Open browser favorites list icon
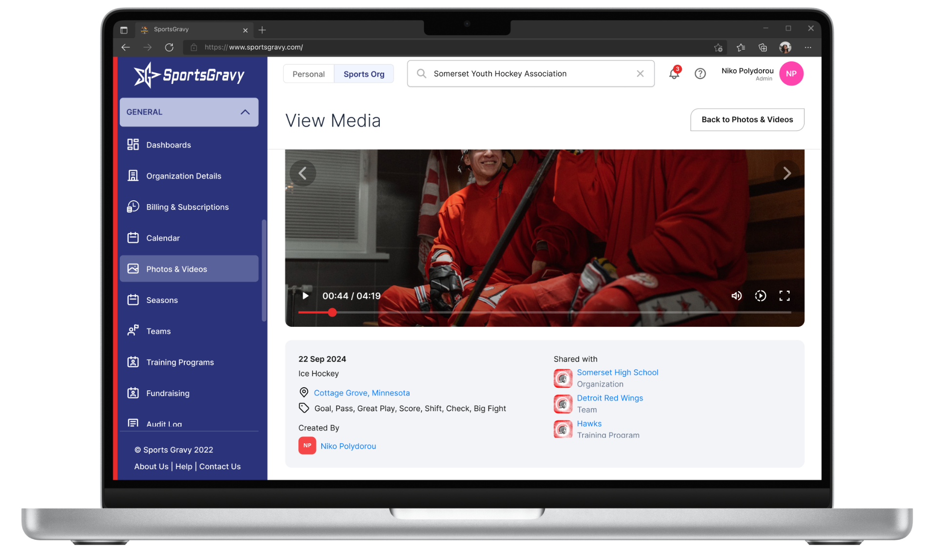The width and height of the screenshot is (936, 551). (741, 47)
